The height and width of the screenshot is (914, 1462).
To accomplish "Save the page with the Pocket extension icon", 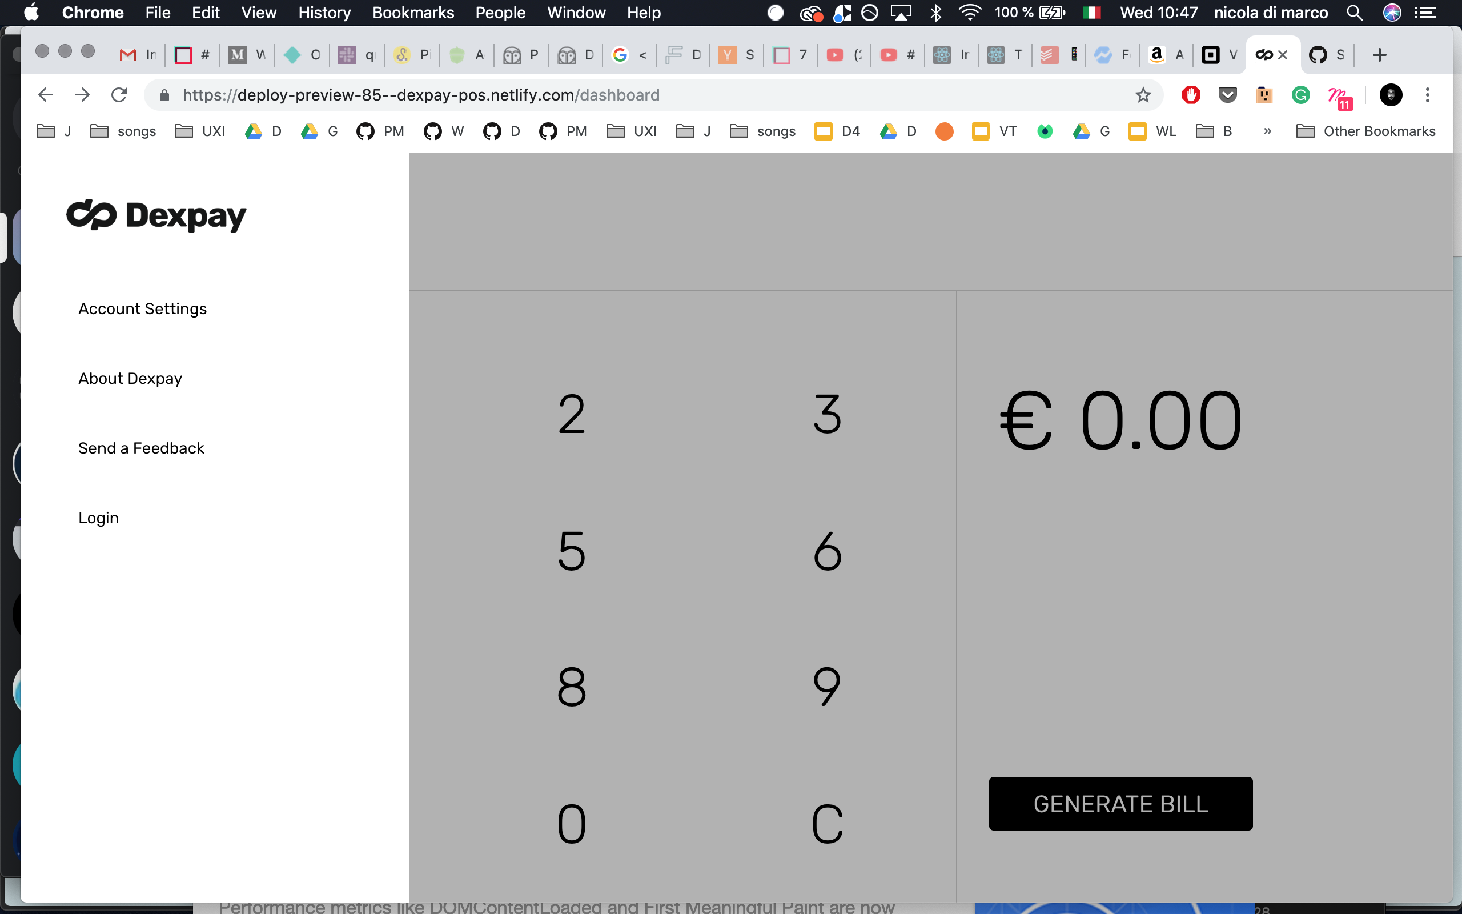I will 1227,95.
